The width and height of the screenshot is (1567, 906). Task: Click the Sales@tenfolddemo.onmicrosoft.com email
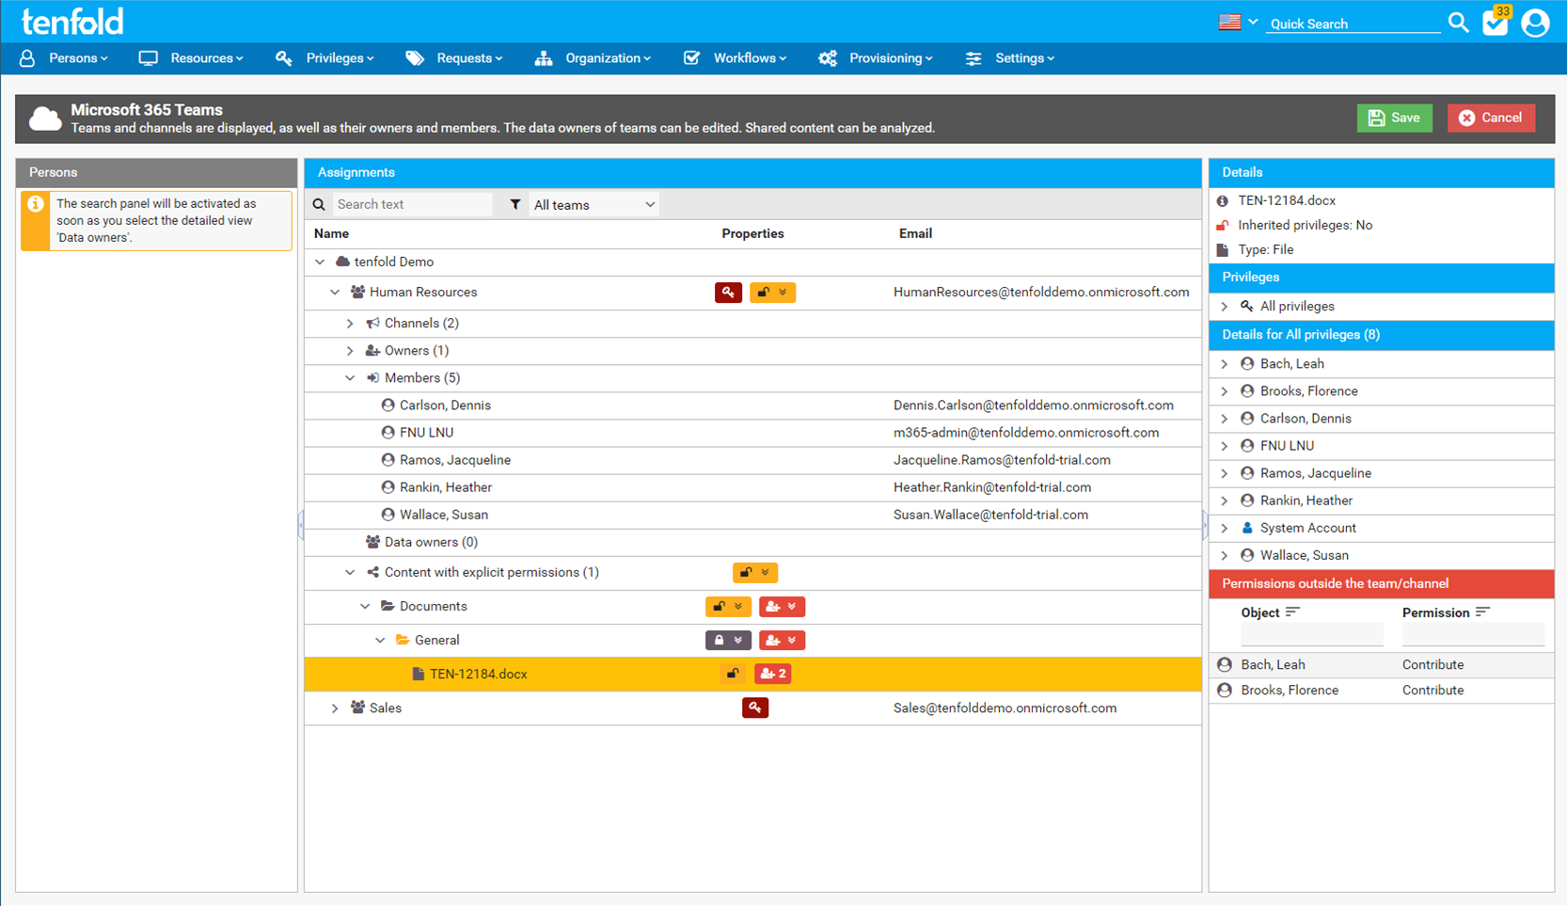(1005, 708)
